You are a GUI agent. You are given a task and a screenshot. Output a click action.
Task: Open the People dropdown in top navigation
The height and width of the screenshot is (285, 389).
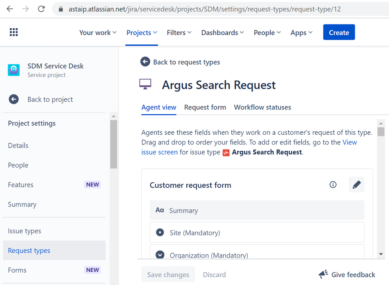[267, 32]
